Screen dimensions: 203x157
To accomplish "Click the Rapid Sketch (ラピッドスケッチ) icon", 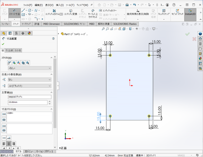I will click(177, 11).
